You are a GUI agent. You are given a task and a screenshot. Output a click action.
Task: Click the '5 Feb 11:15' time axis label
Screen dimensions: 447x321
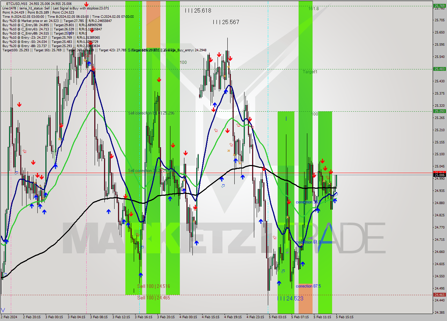pyautogui.click(x=322, y=317)
